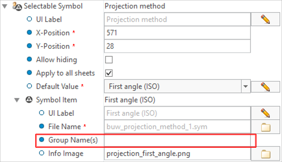The height and width of the screenshot is (162, 282).
Task: Open folder browse icon for File Name
Action: coord(266,127)
